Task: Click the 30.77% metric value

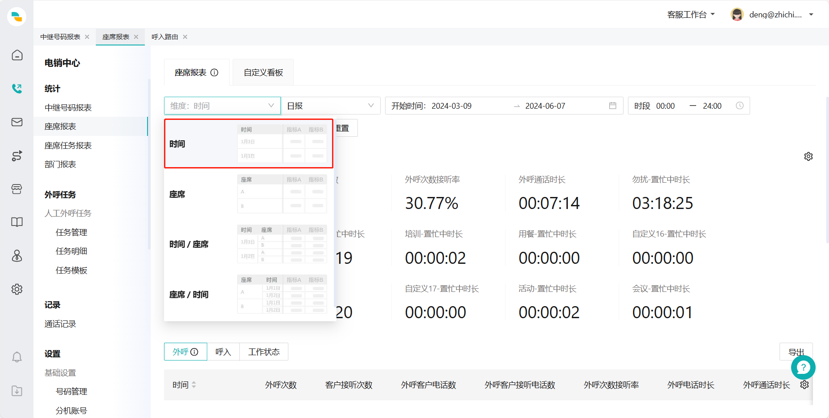Action: pyautogui.click(x=431, y=203)
